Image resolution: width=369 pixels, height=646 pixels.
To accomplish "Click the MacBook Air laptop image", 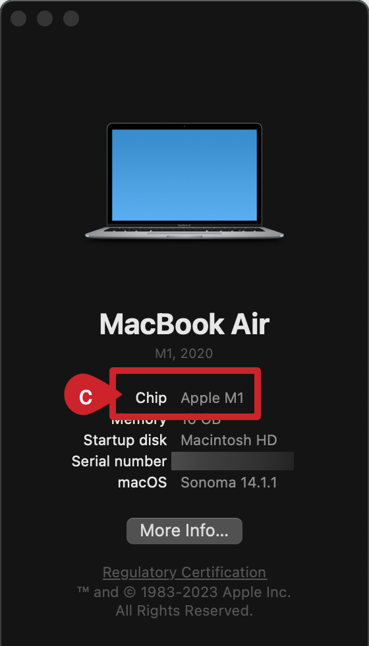I will coord(184,181).
